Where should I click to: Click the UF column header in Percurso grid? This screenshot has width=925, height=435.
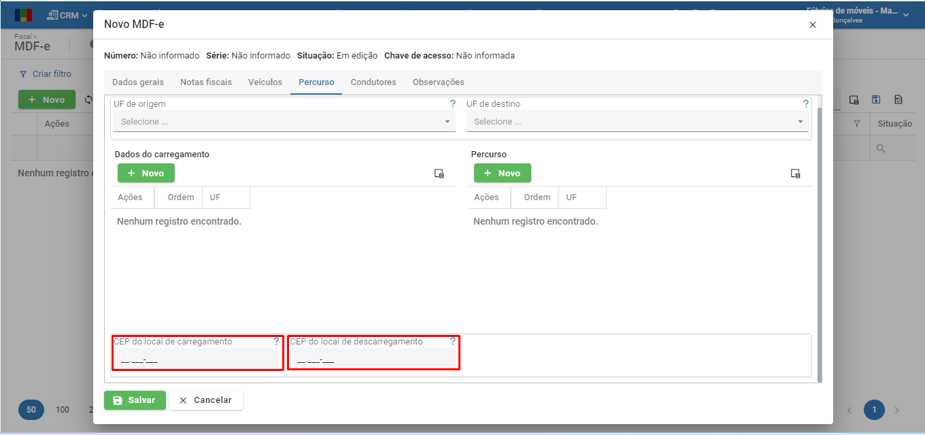[582, 197]
